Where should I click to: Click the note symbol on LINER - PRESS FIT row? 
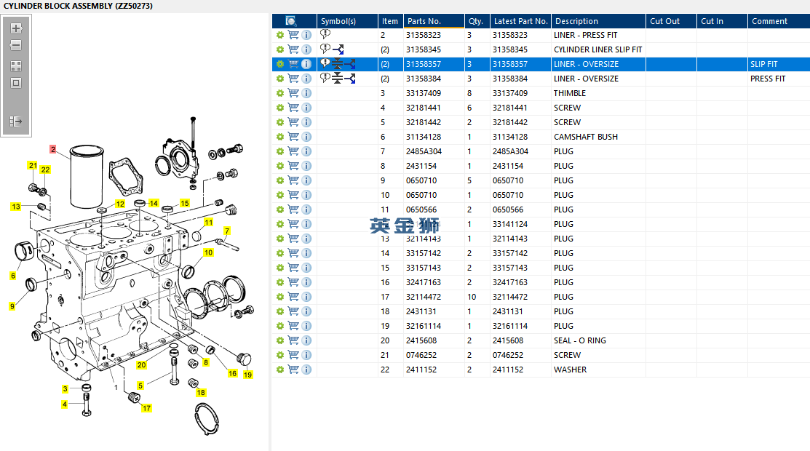coord(325,34)
